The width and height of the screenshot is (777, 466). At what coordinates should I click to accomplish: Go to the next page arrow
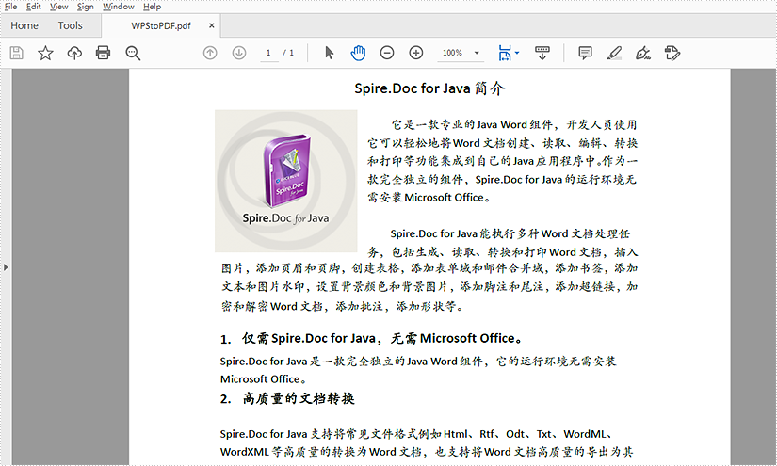(x=239, y=53)
